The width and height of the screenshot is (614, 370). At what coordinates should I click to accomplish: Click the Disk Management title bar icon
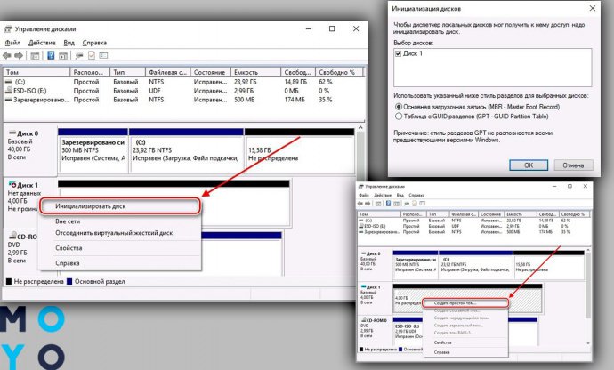pyautogui.click(x=10, y=28)
